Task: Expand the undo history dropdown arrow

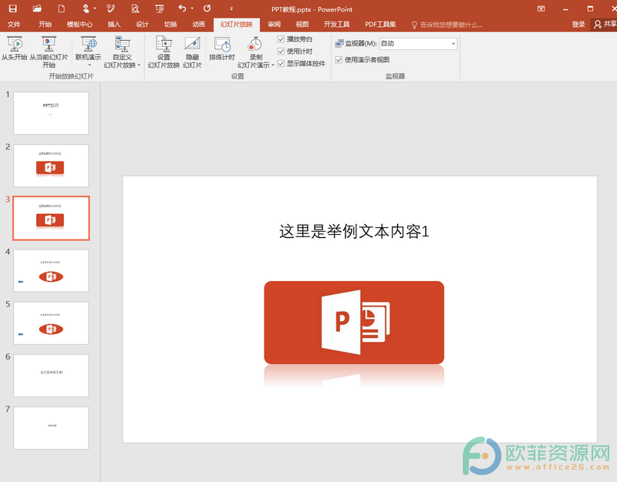Action: click(192, 8)
